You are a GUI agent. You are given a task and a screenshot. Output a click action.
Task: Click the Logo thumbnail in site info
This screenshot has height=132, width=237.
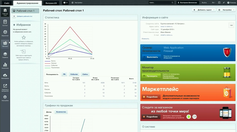pyautogui.click(x=231, y=25)
